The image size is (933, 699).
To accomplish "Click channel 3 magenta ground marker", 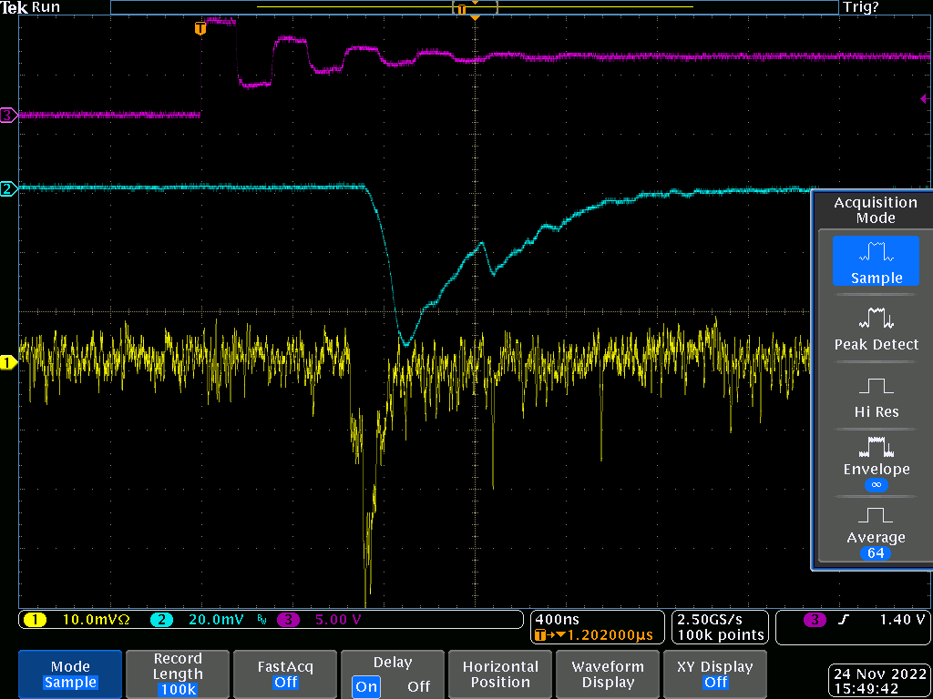I will 8,115.
